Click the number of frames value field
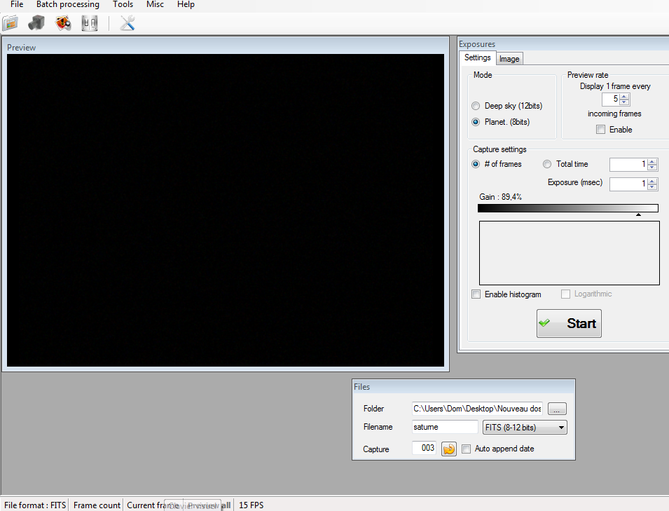 pos(629,164)
